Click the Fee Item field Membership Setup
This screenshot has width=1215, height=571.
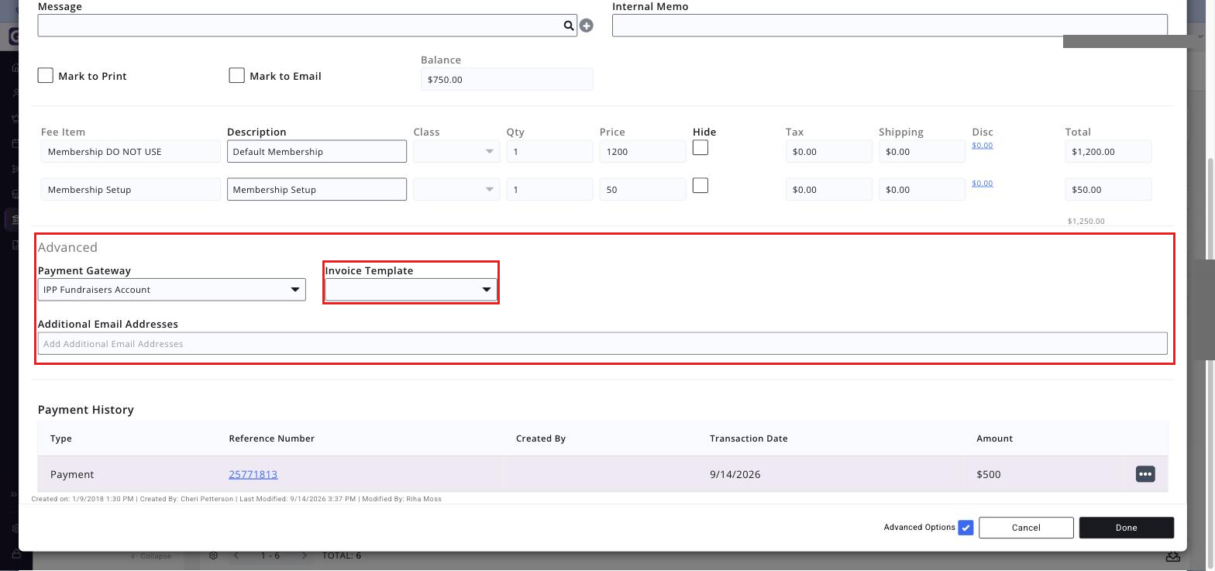131,189
